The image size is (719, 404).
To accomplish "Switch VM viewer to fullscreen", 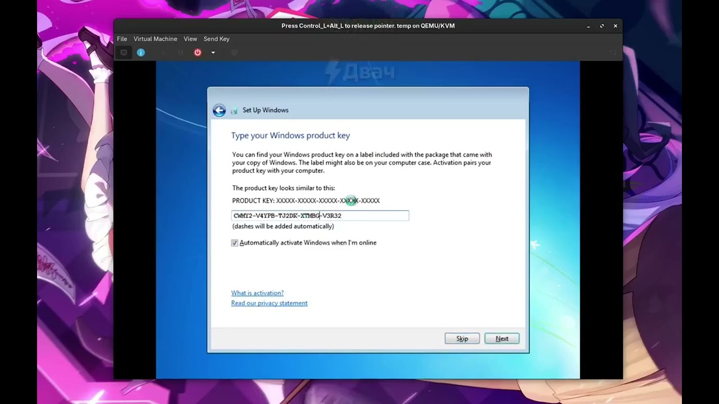I will tap(613, 52).
